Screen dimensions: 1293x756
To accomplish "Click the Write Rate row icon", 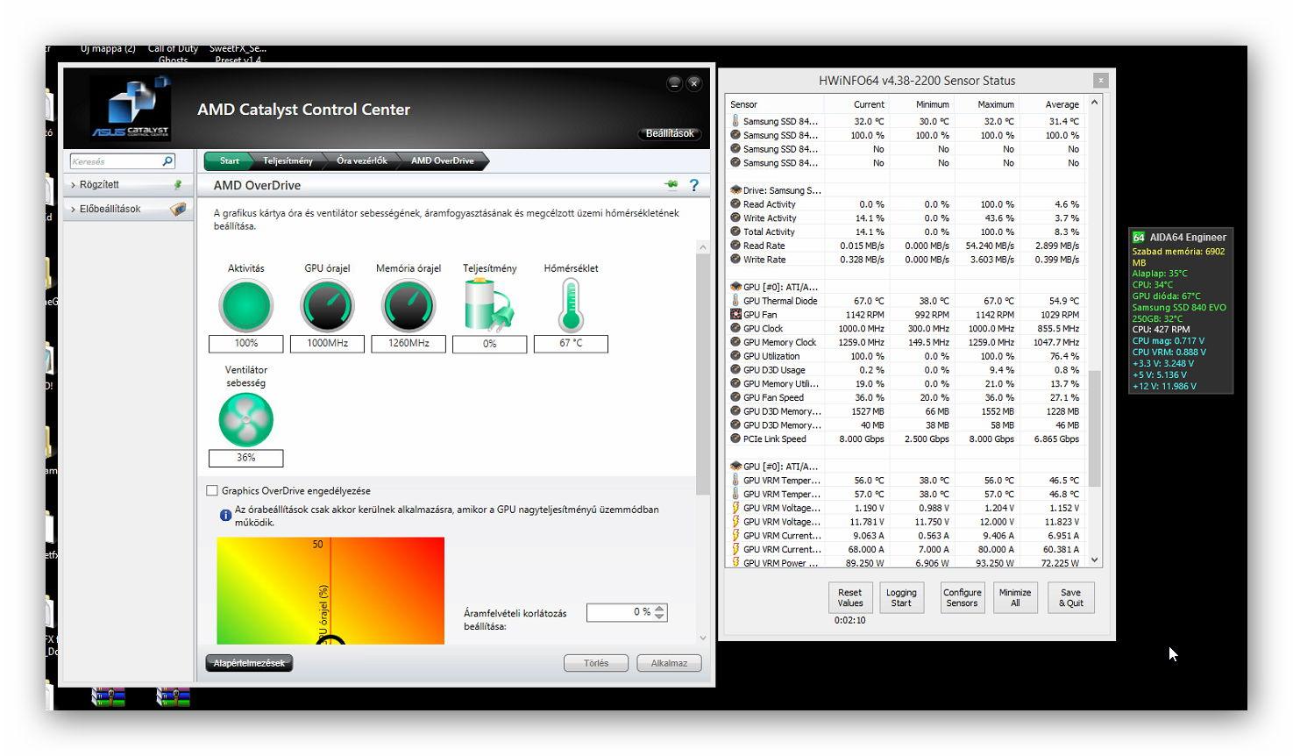I will [x=735, y=259].
